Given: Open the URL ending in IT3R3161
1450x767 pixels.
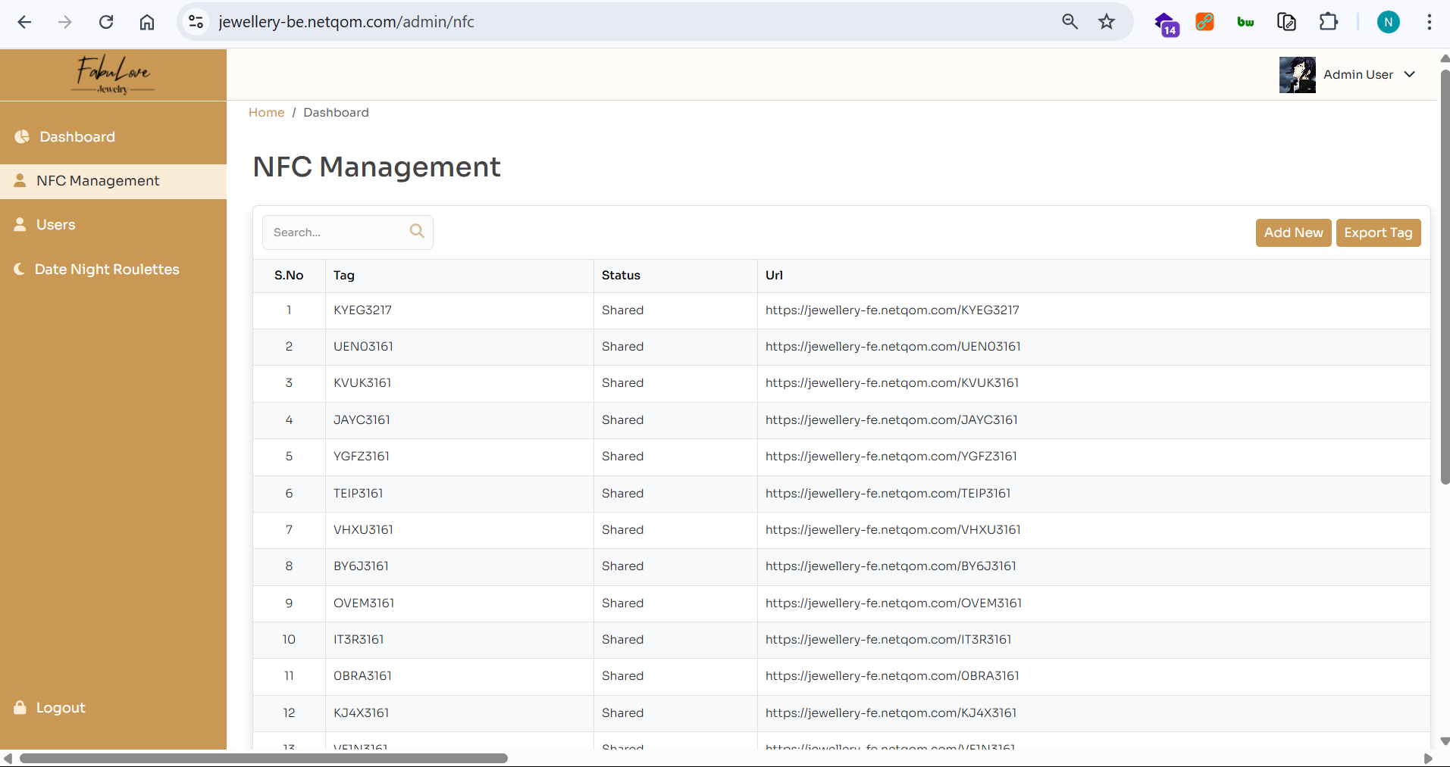Looking at the screenshot, I should 888,639.
